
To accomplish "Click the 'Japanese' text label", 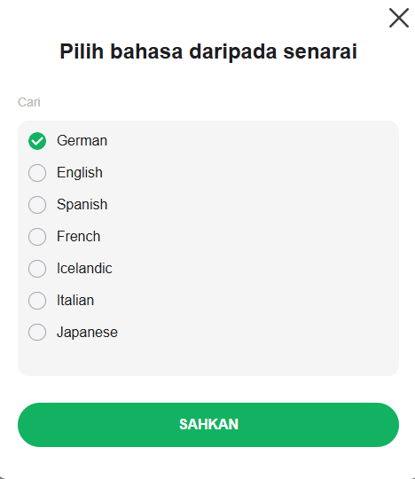I will pos(87,333).
